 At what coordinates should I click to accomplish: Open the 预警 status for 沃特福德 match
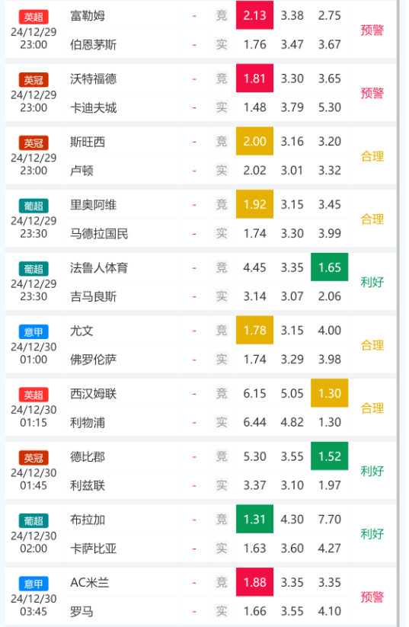click(372, 93)
